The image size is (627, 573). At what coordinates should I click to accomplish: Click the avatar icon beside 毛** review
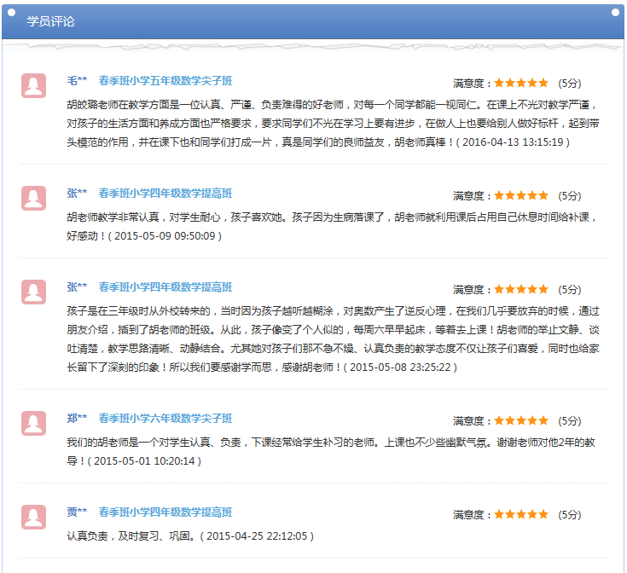tap(33, 85)
